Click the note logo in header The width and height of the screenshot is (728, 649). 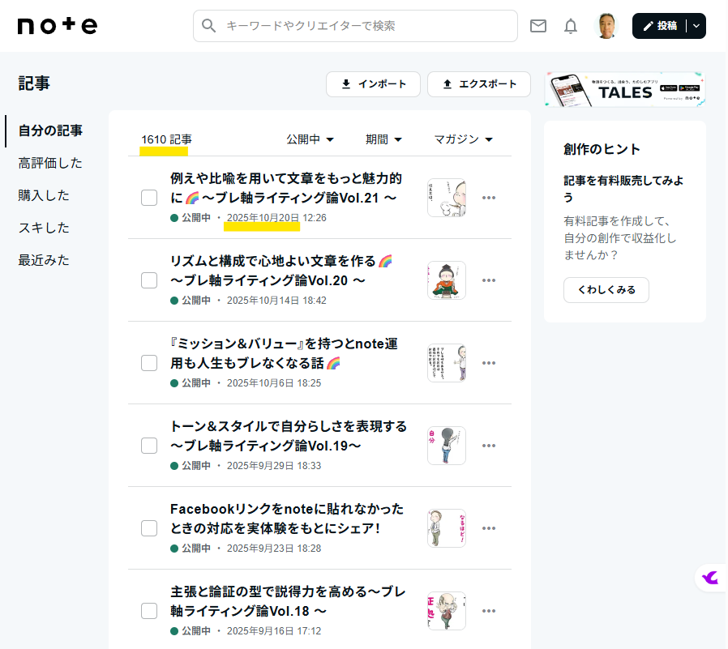(57, 26)
